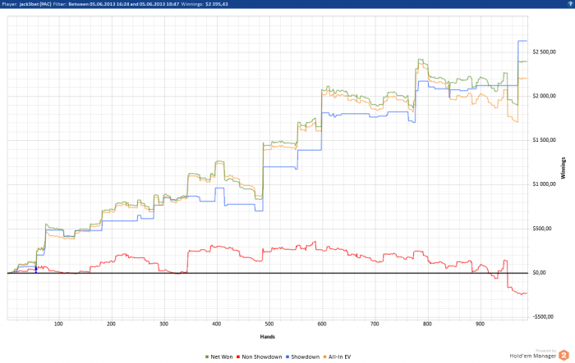Click the $500,00 axis label
This screenshot has width=575, height=363.
(543, 229)
